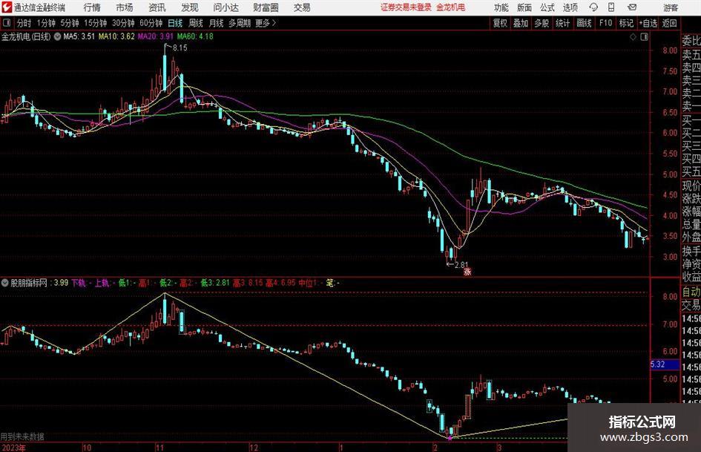Click the mobile phone icon
The width and height of the screenshot is (701, 452).
click(x=611, y=7)
